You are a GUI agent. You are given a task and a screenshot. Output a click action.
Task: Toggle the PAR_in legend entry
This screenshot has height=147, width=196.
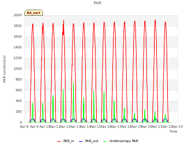click(66, 141)
